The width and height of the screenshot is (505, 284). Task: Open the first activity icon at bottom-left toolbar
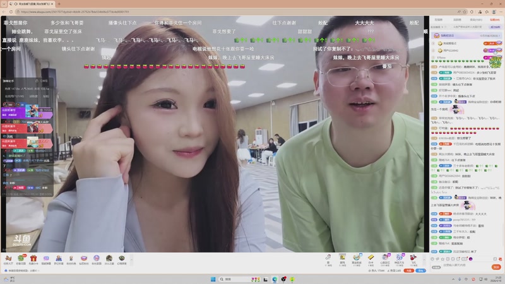coord(8,259)
